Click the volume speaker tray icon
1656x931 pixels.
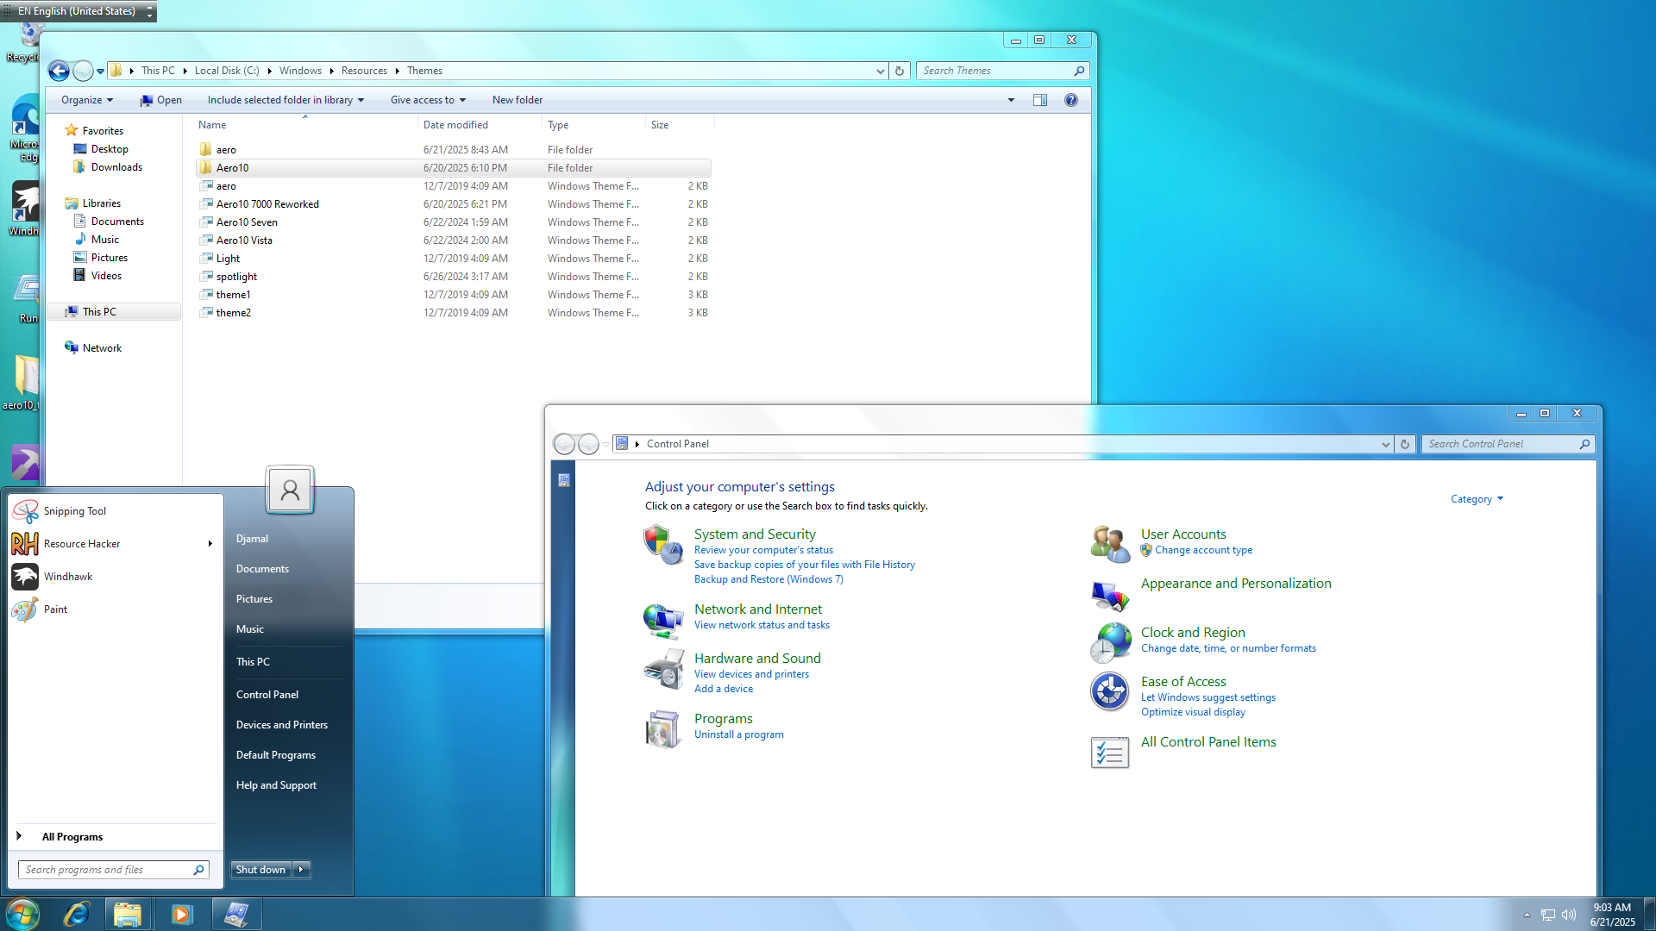coord(1569,915)
